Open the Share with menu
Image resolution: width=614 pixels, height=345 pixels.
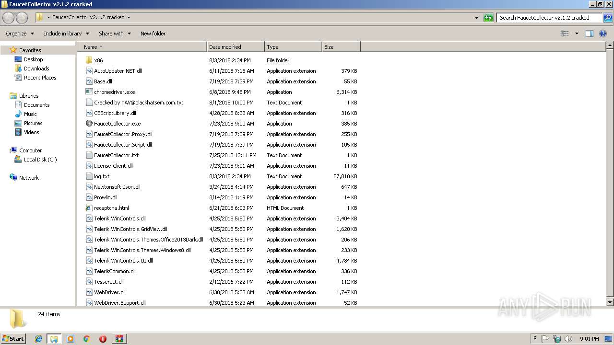[x=115, y=34]
